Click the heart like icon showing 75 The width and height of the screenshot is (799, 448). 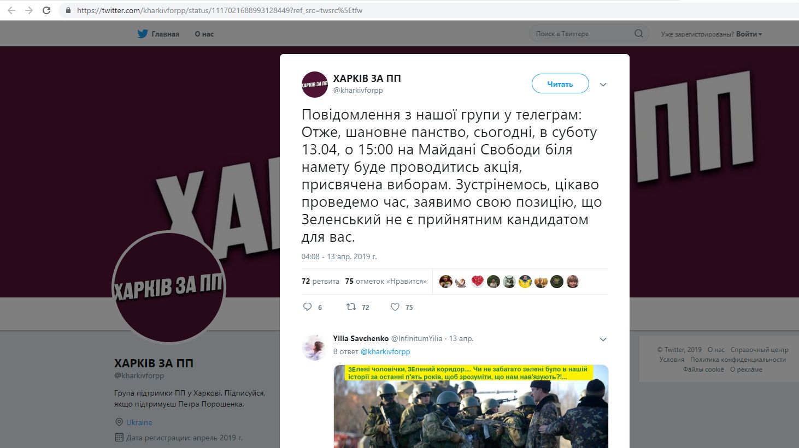pos(395,307)
